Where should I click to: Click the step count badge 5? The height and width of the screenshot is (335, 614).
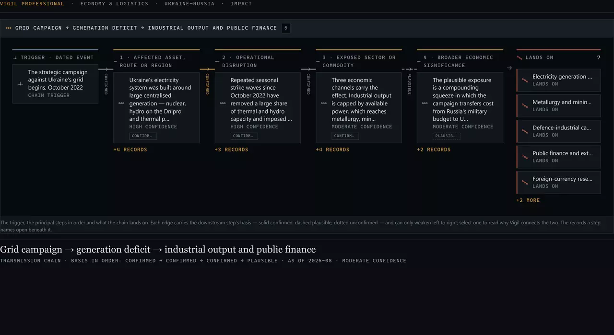pyautogui.click(x=286, y=28)
